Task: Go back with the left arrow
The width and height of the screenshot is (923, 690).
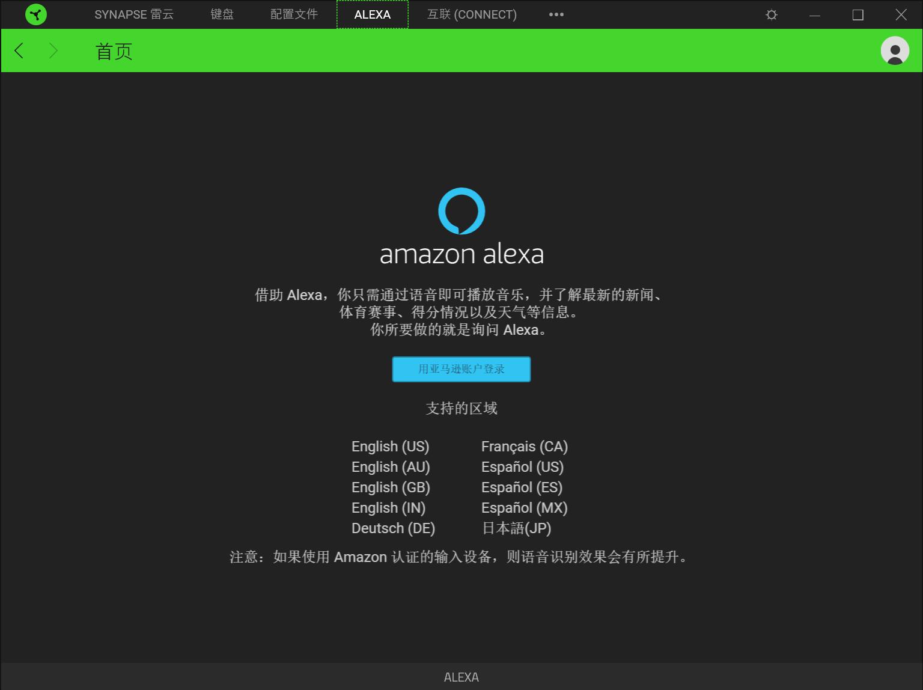Action: pos(19,50)
